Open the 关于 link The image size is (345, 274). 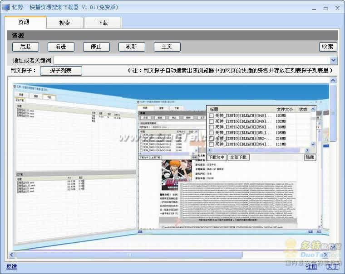point(332,267)
